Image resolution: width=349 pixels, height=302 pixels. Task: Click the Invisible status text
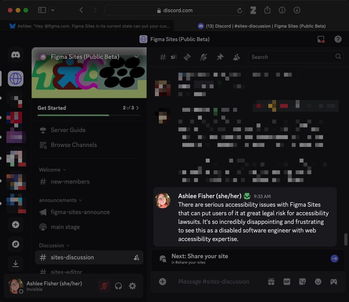(35, 289)
